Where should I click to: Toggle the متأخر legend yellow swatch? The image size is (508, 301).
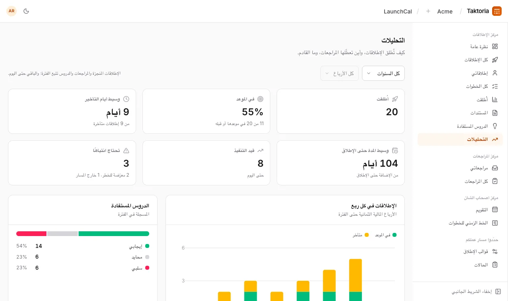(367, 235)
